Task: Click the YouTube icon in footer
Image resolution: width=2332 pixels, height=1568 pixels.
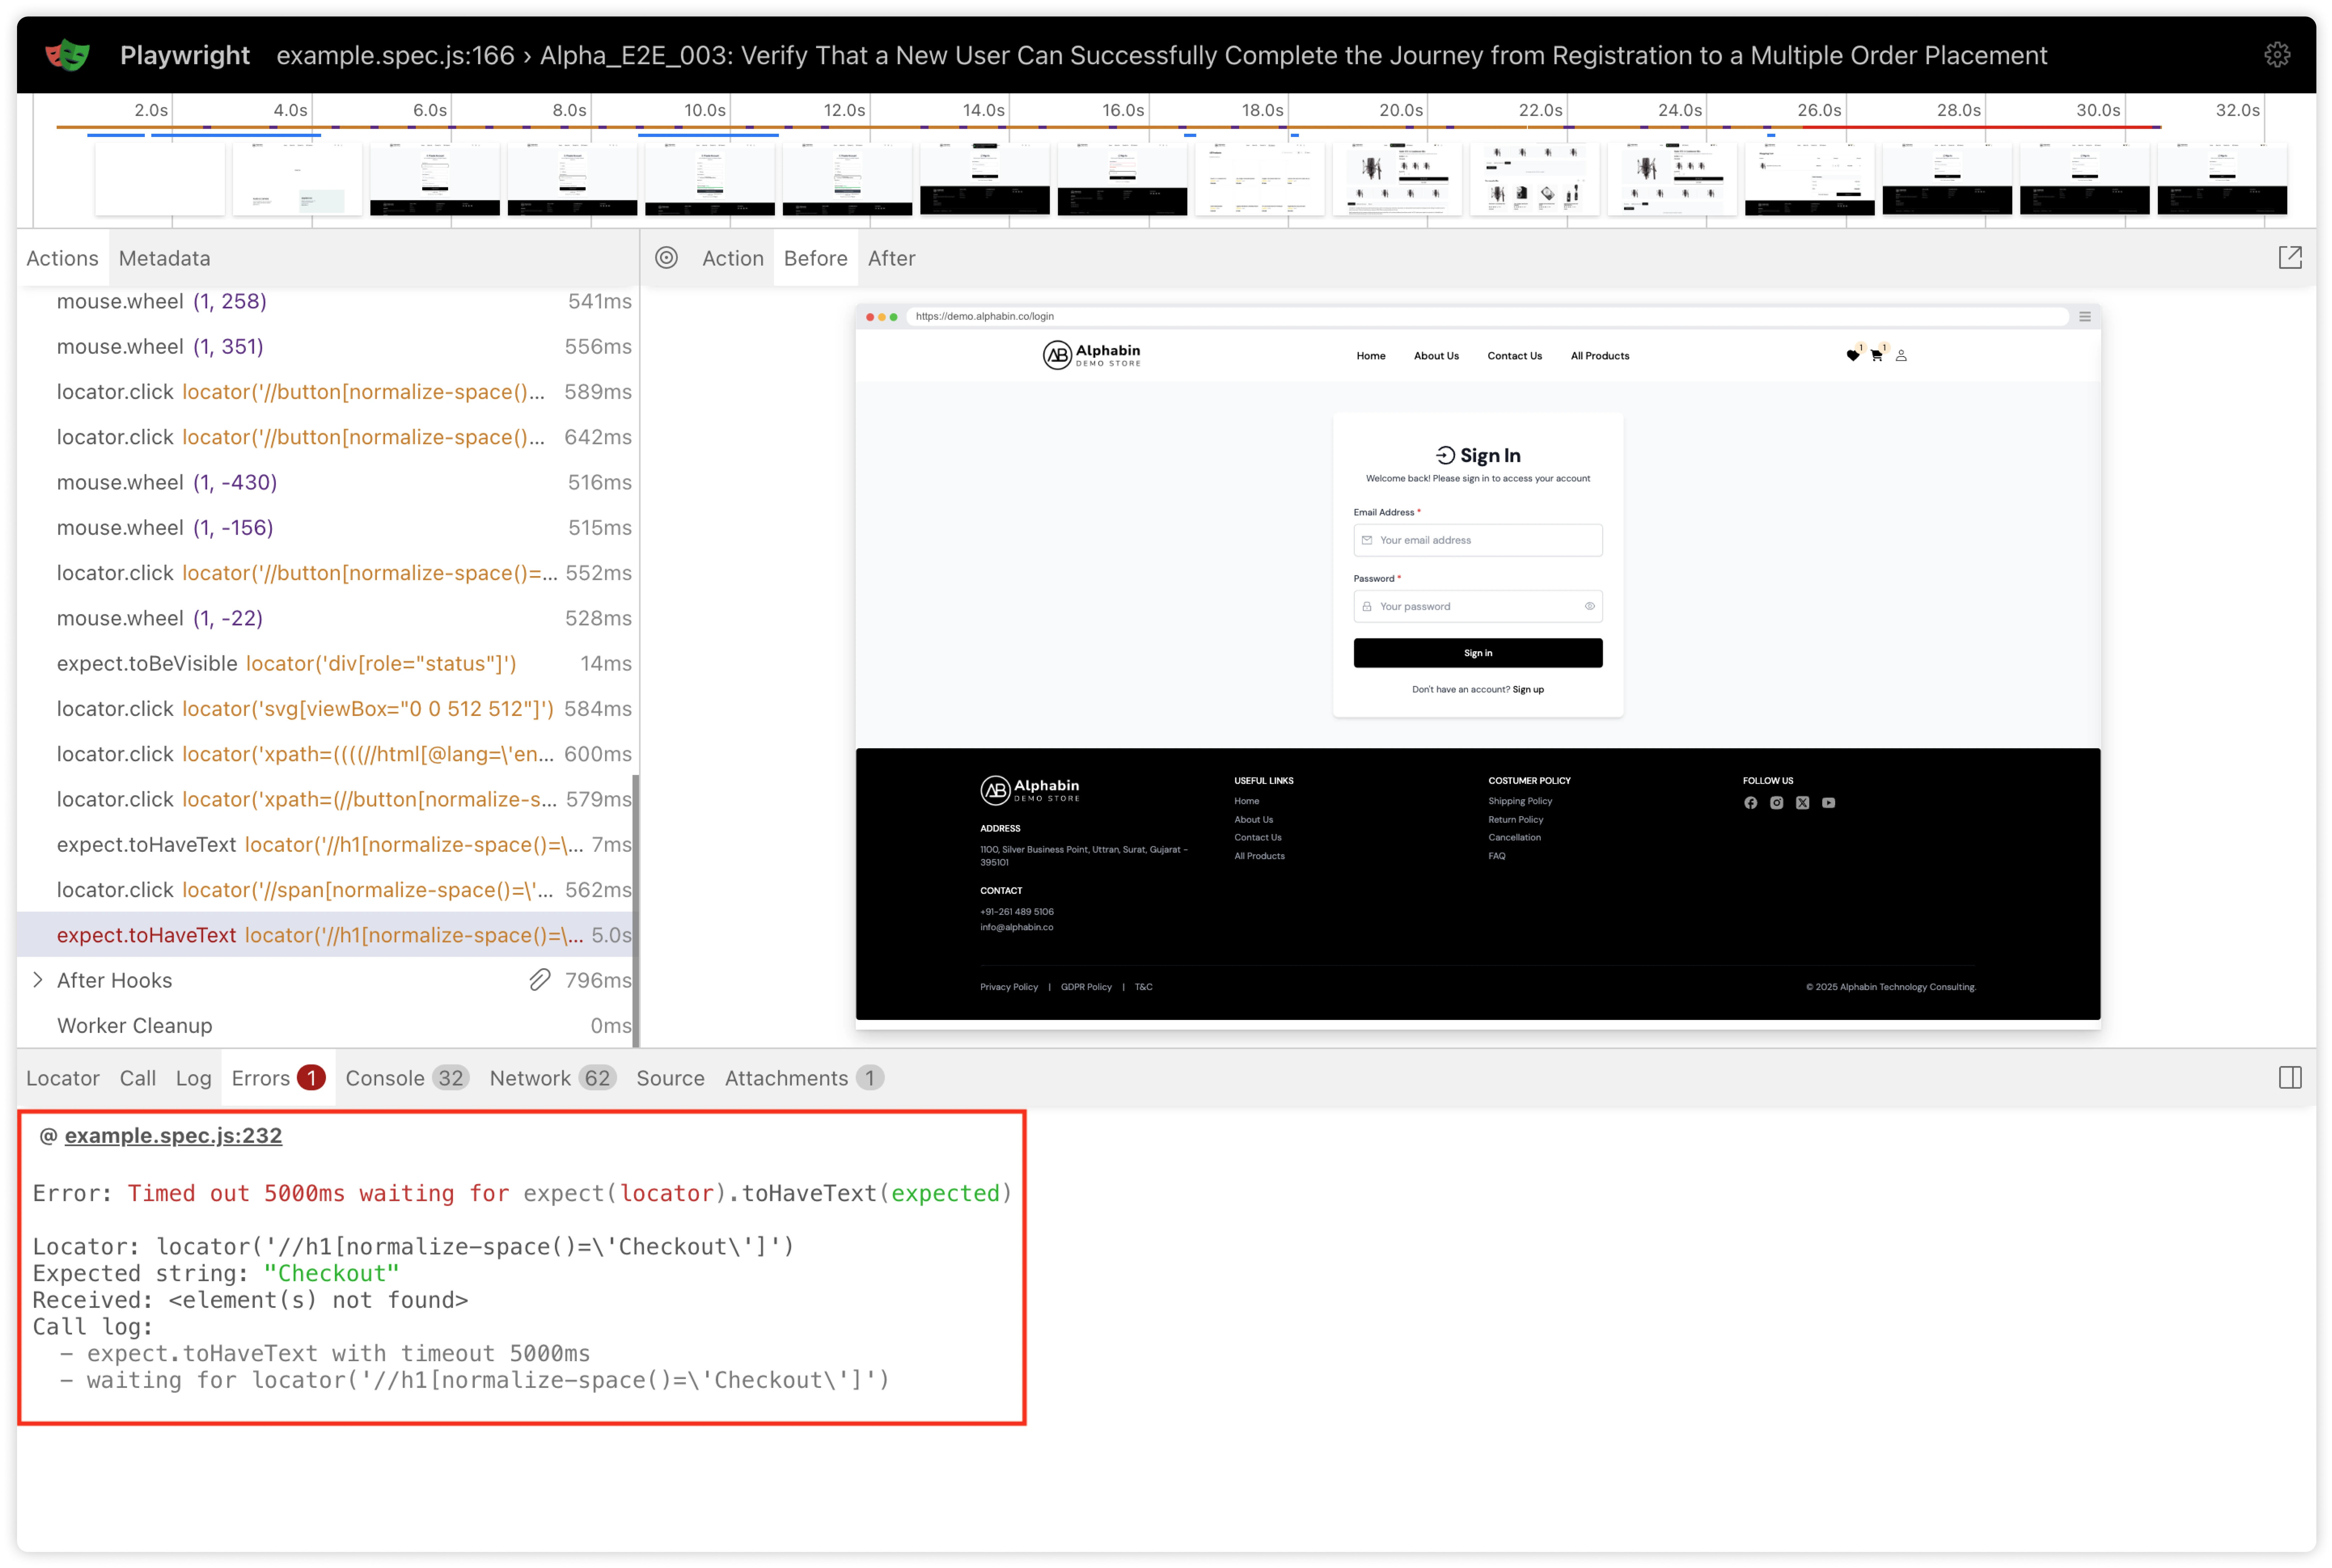Action: 1828,803
